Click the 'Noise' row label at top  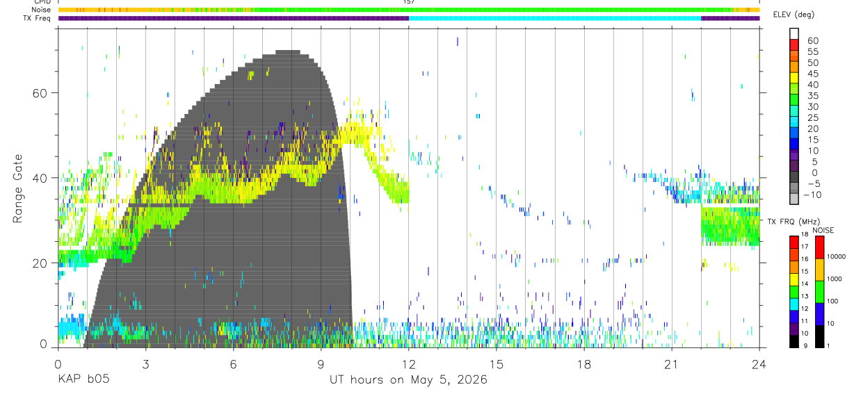click(x=40, y=10)
